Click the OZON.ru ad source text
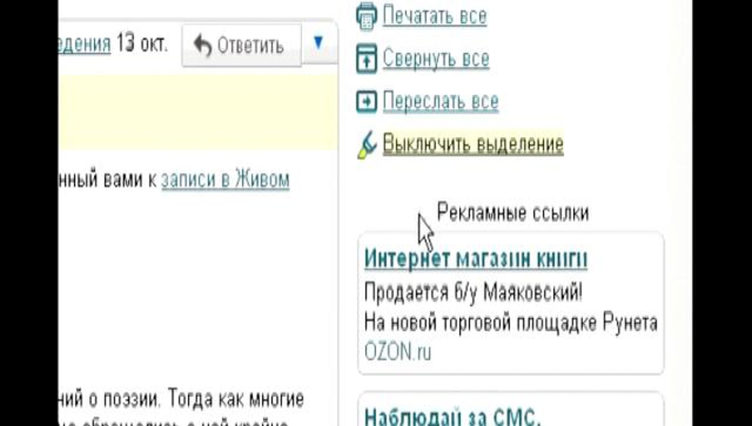The width and height of the screenshot is (752, 426). tap(398, 352)
